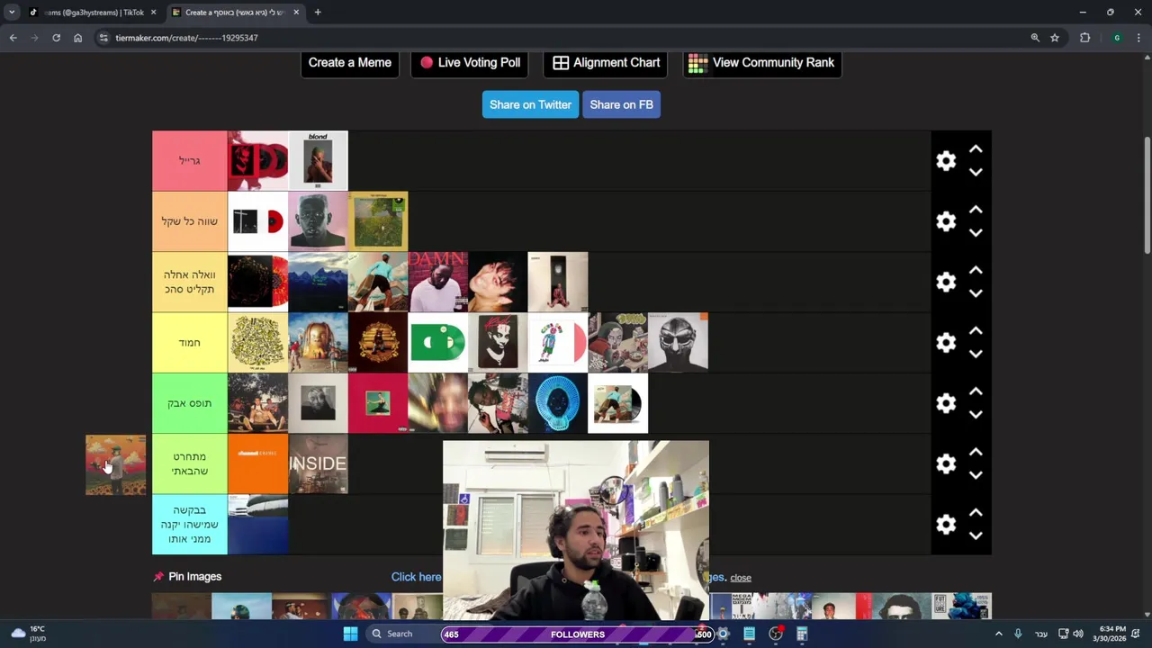Toggle Pin Images option
Screen dimensions: 1152x648
click(x=187, y=577)
